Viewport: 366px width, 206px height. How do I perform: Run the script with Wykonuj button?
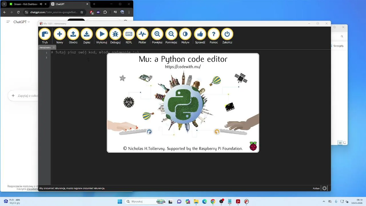click(x=102, y=36)
